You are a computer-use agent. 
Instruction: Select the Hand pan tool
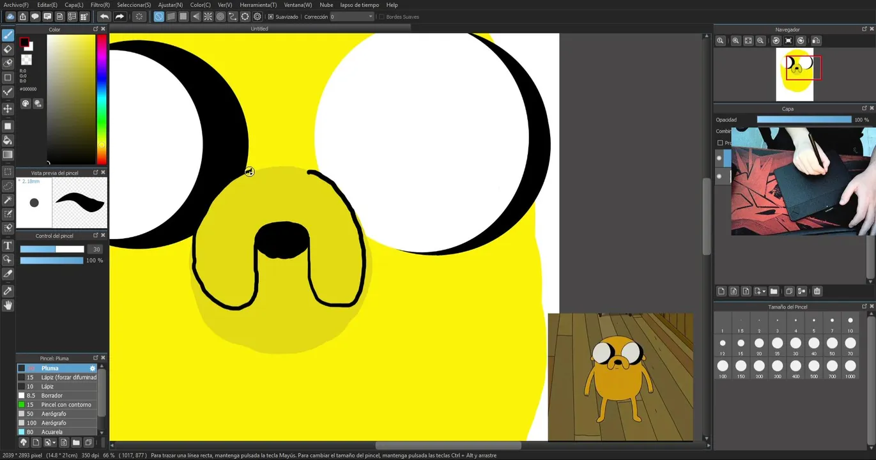tap(8, 305)
